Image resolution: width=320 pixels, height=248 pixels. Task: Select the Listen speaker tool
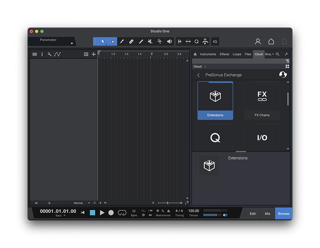click(169, 41)
